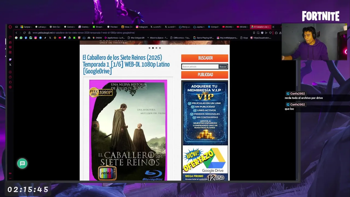Open GX Control in sidebar
Viewport: 350px width, 197px height.
10,37
